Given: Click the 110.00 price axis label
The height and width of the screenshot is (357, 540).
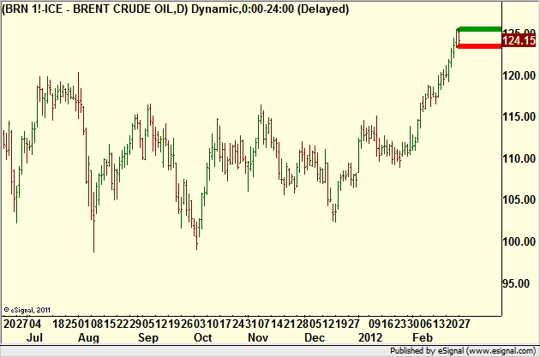Looking at the screenshot, I should coord(519,158).
